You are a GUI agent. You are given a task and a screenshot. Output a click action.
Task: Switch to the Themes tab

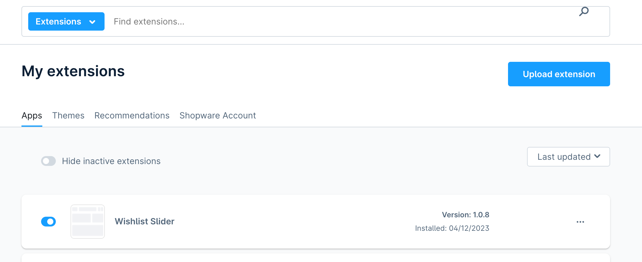click(68, 115)
